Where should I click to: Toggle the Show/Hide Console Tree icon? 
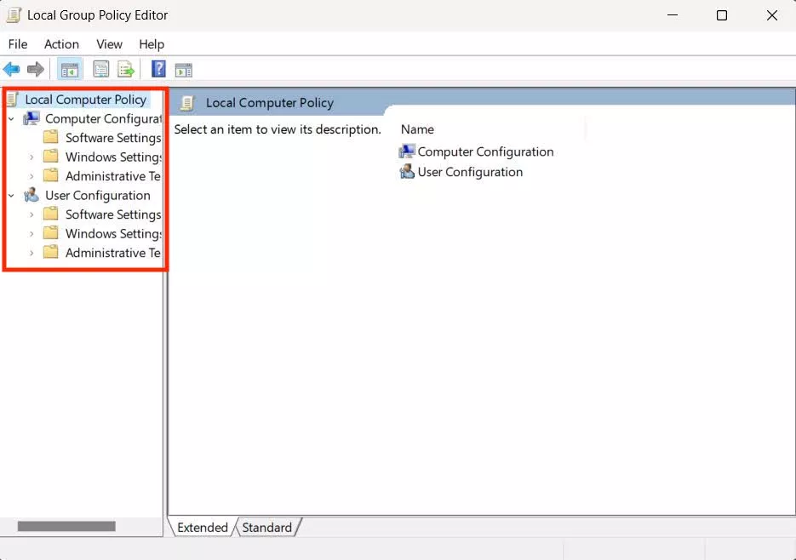[x=70, y=70]
